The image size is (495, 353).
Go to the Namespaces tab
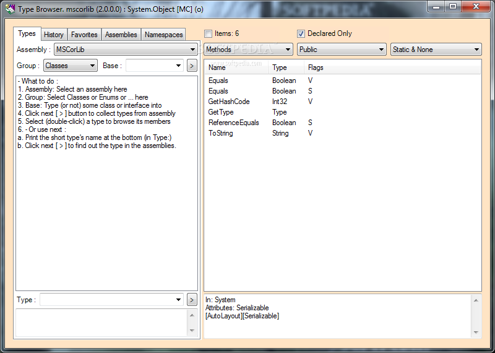(x=163, y=35)
